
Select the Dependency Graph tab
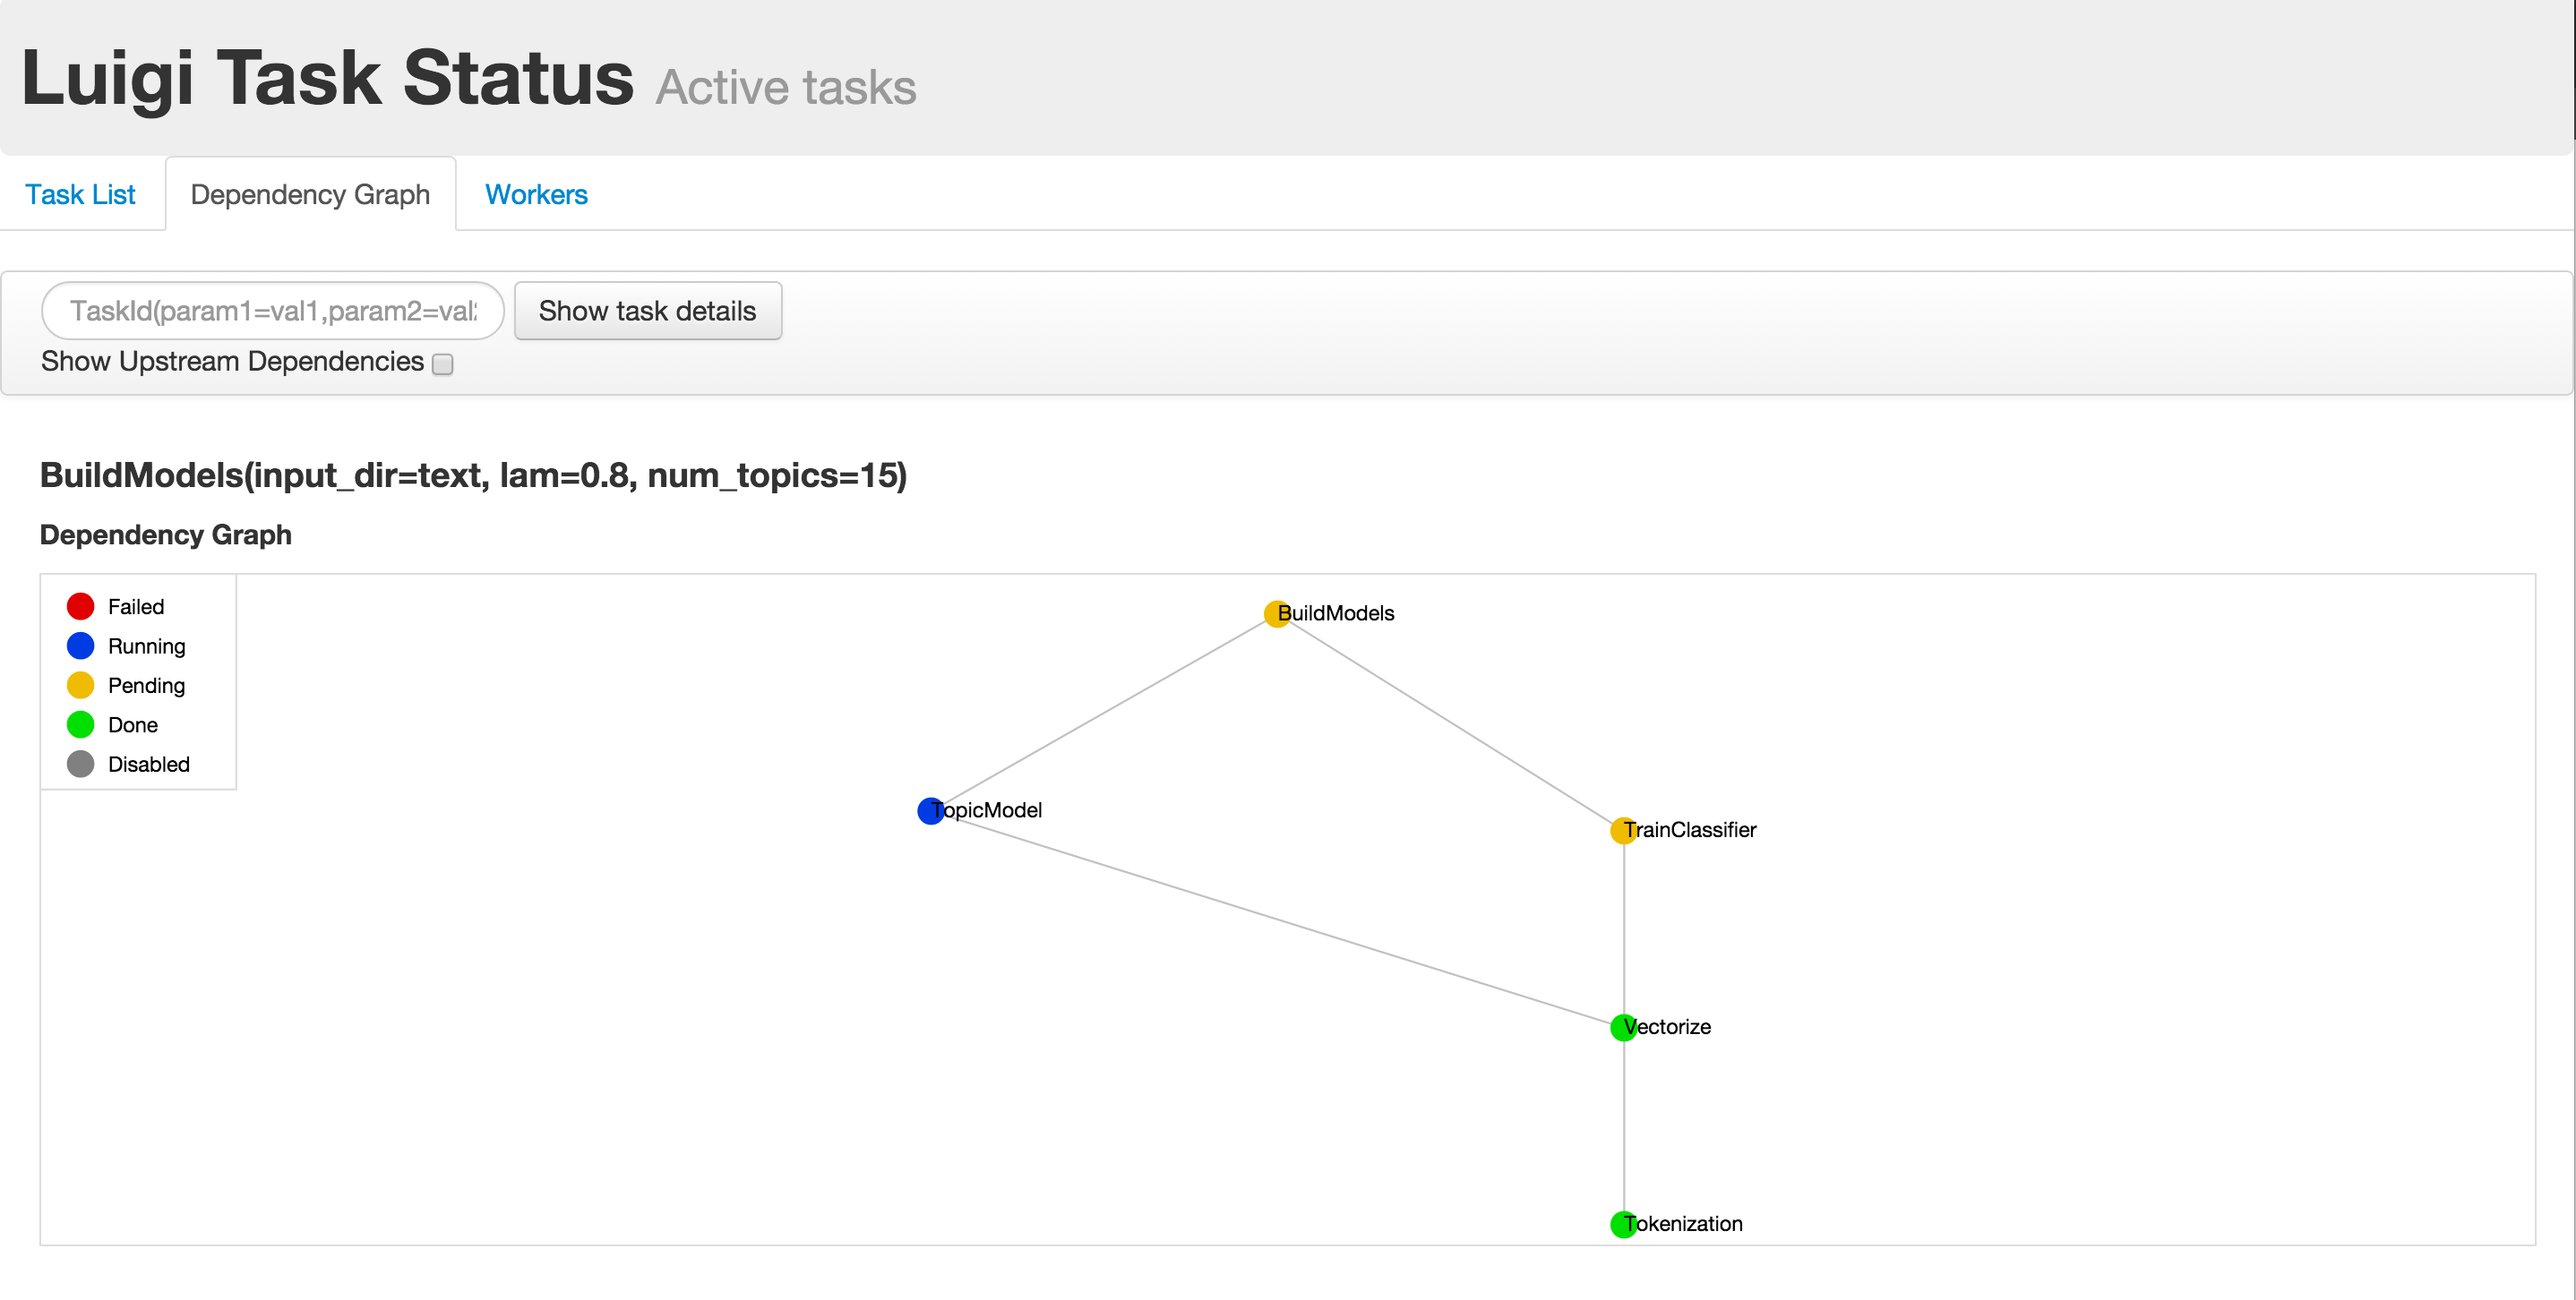(310, 195)
